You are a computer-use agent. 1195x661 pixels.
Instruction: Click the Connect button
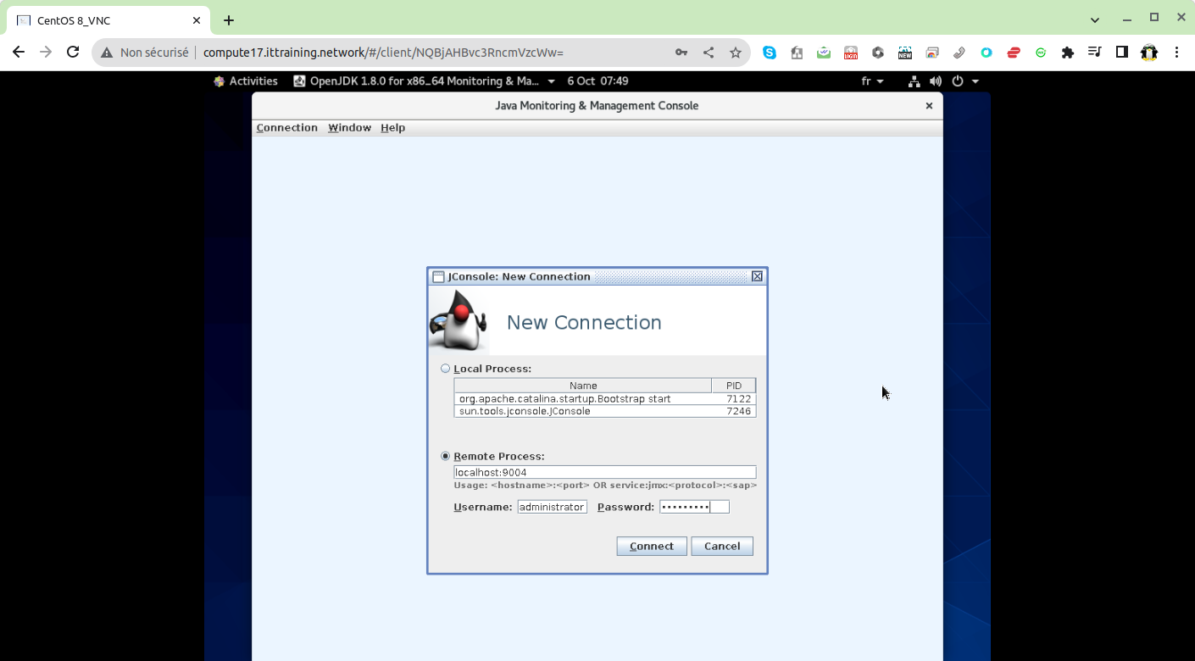pyautogui.click(x=652, y=547)
